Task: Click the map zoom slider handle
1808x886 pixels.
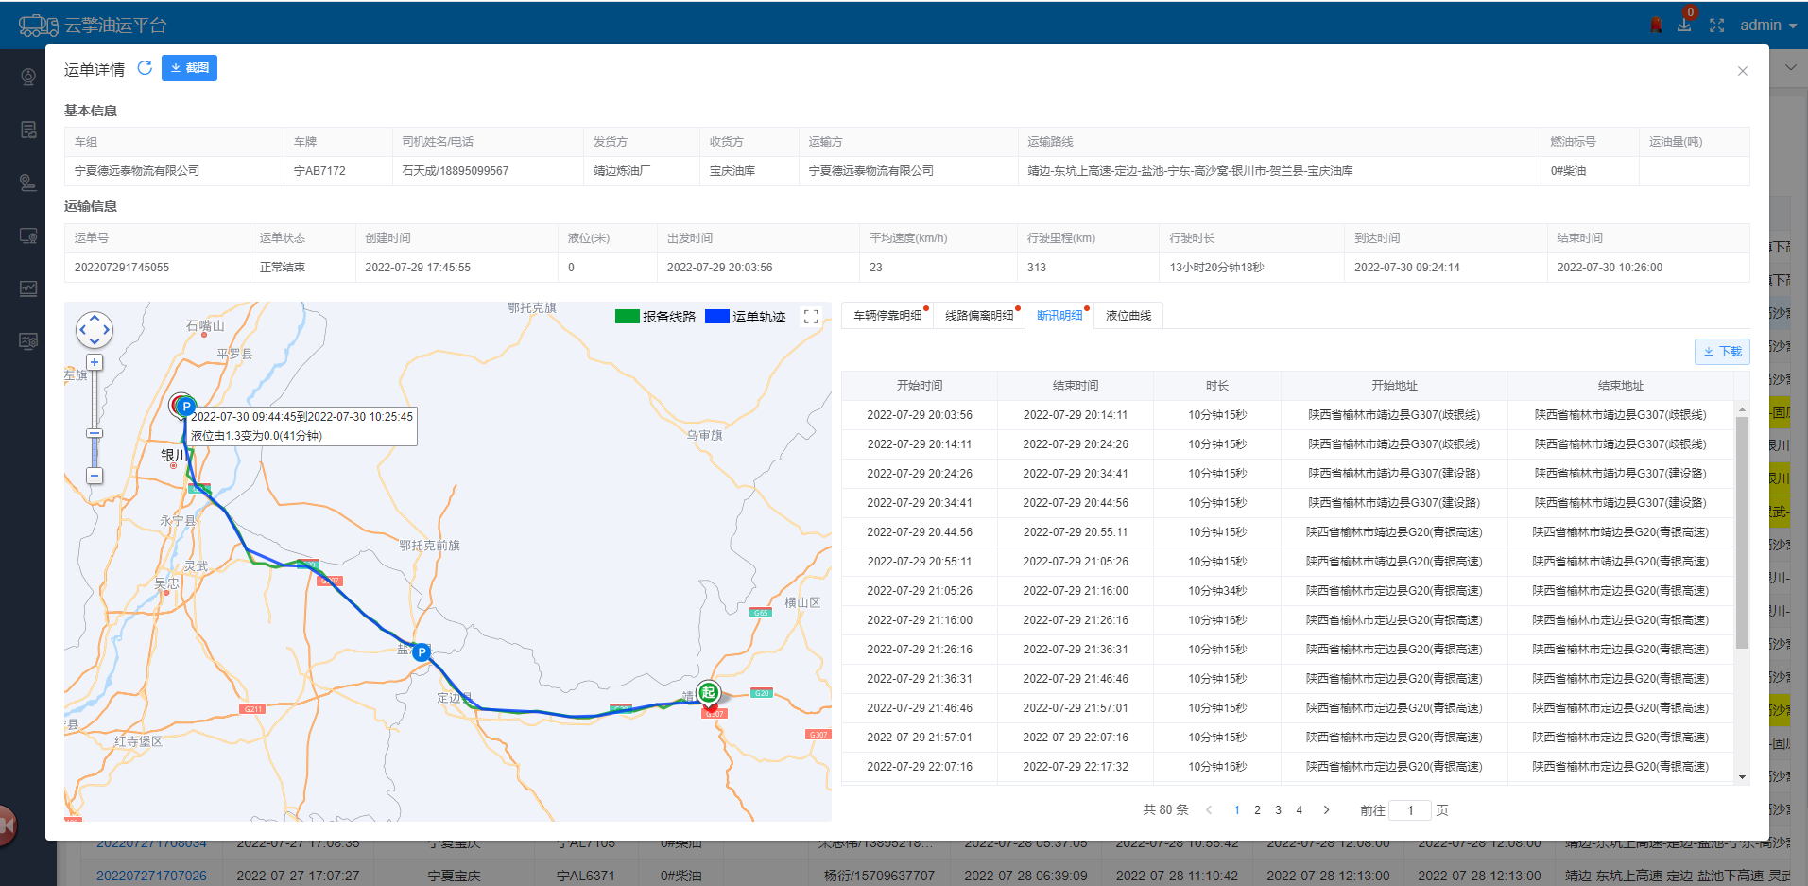Action: pyautogui.click(x=95, y=433)
